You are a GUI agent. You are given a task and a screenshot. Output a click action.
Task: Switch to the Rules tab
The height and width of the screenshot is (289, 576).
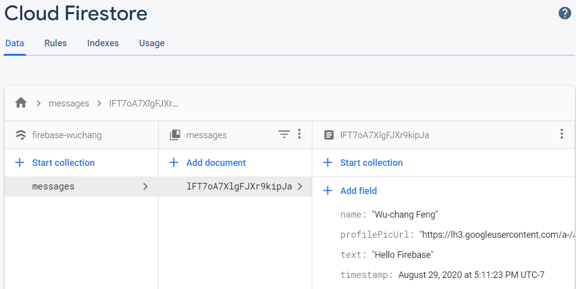tap(55, 43)
